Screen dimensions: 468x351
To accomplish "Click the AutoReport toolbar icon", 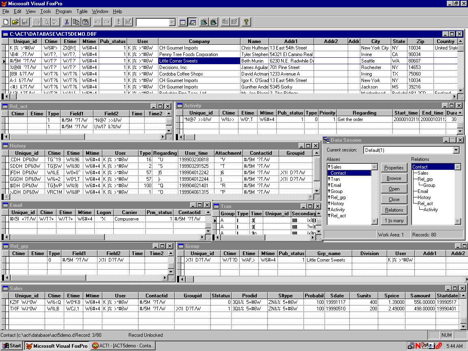I will click(234, 22).
